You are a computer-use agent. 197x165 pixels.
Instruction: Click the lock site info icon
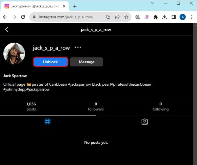click(x=34, y=17)
